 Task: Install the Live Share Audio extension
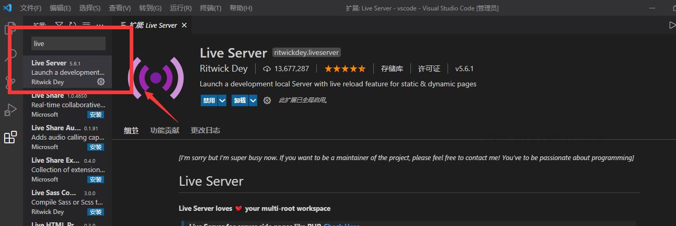96,147
